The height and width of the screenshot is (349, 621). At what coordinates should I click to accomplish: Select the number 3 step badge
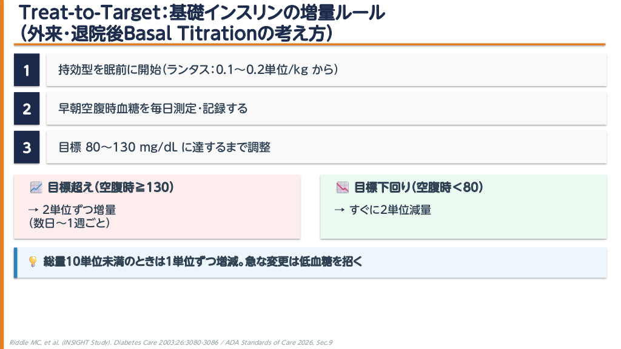pyautogui.click(x=27, y=147)
